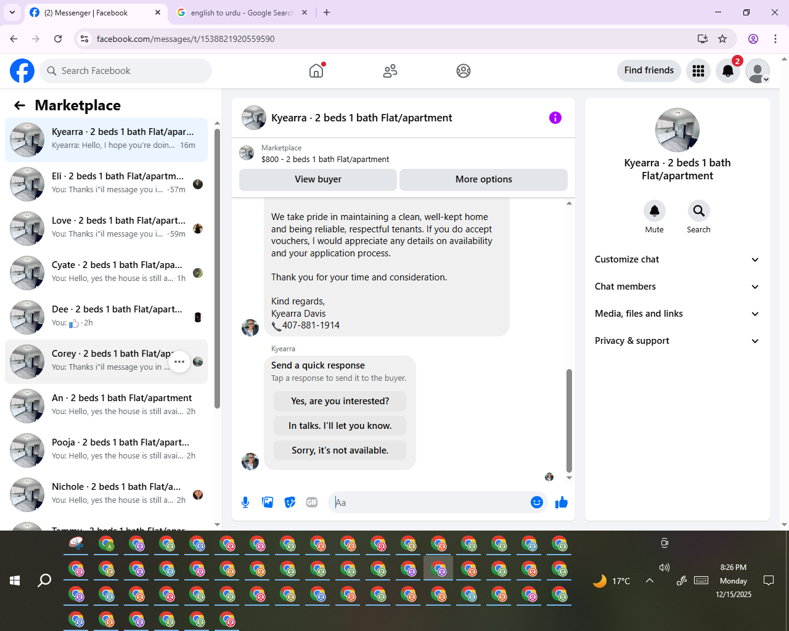Click the conversation list scrollbar
789x631 pixels.
click(x=217, y=268)
